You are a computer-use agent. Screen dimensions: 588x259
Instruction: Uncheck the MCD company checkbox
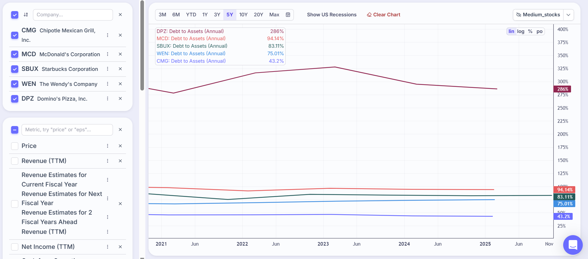pyautogui.click(x=15, y=54)
